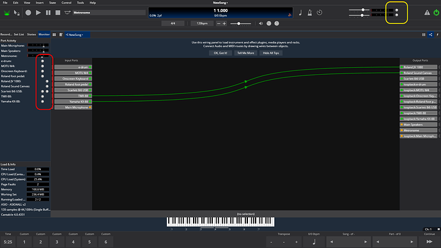Click custom button 1 in bottom bar
Viewport: 441px width, 248px height.
(x=24, y=242)
